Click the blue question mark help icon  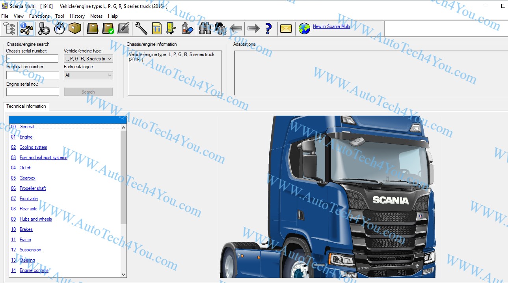point(268,28)
